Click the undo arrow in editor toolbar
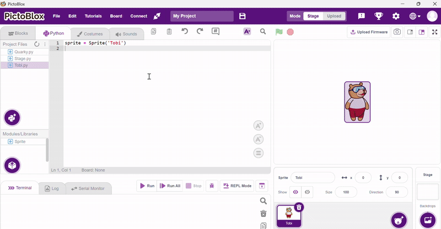The image size is (441, 229). (185, 32)
